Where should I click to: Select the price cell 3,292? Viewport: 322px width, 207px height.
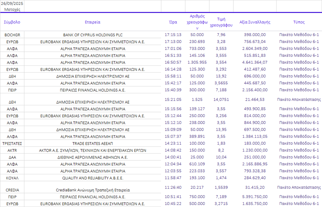(221, 69)
